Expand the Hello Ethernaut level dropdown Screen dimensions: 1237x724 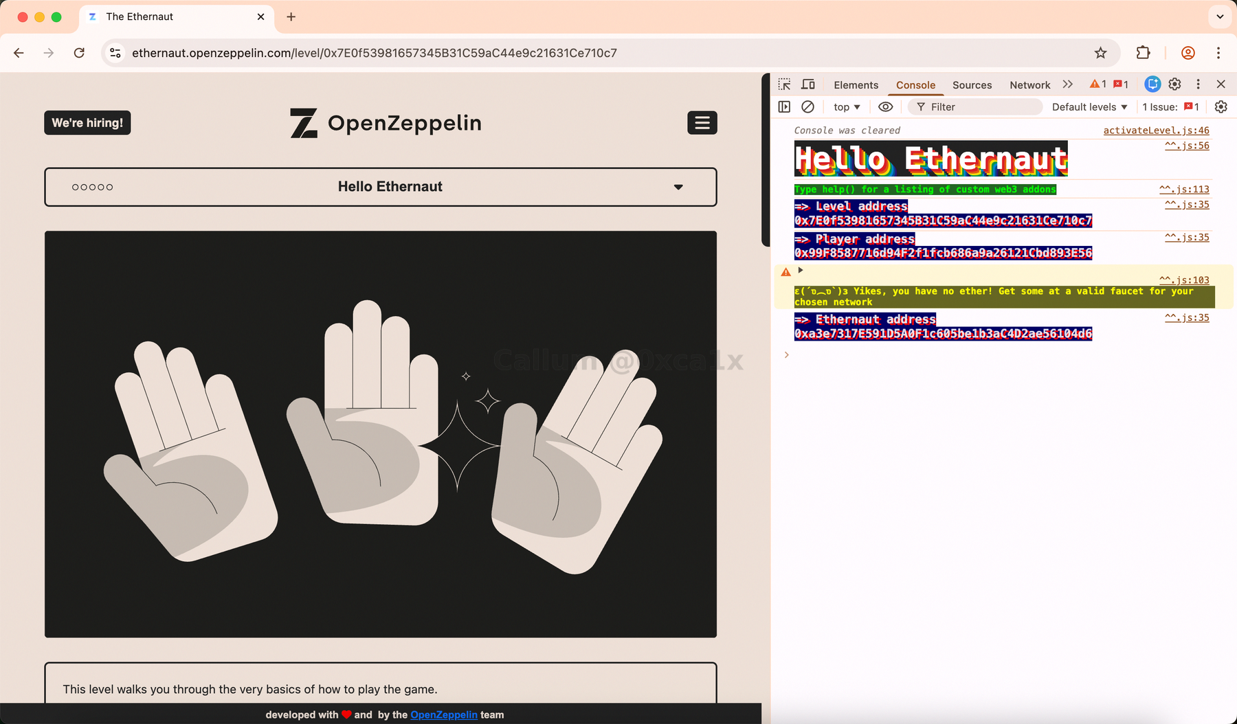(381, 187)
